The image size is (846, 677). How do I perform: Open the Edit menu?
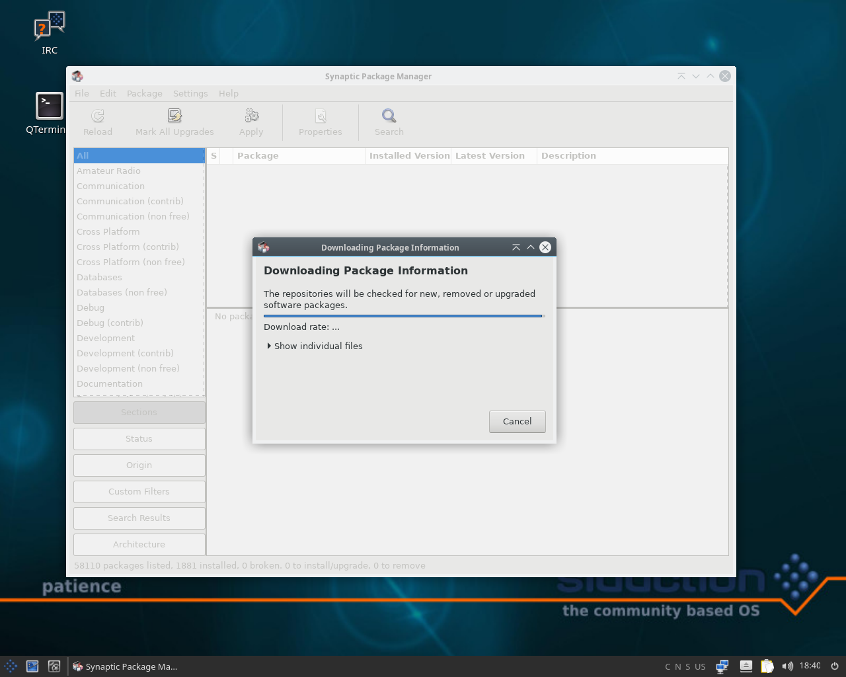coord(108,93)
